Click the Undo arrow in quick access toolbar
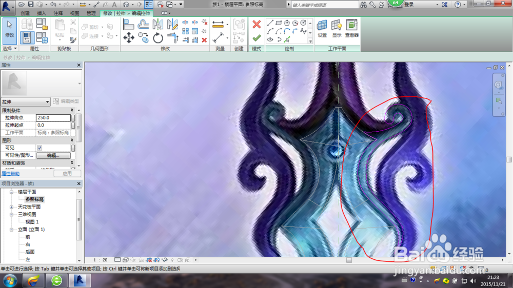 tap(53, 4)
